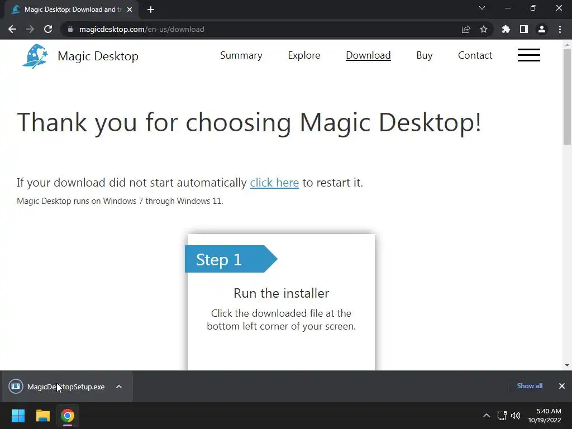Go to the Contact nav item
Image resolution: width=572 pixels, height=429 pixels.
pyautogui.click(x=475, y=55)
